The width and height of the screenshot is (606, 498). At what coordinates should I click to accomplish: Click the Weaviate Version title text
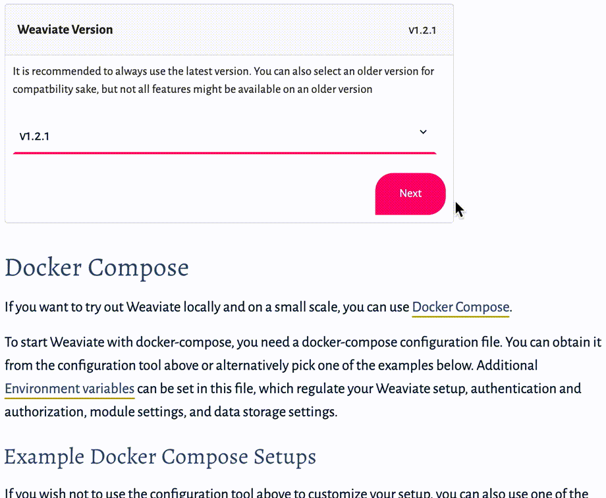[x=65, y=30]
